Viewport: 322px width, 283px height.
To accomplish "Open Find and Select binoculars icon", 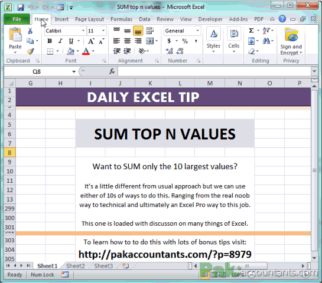I will pyautogui.click(x=266, y=41).
